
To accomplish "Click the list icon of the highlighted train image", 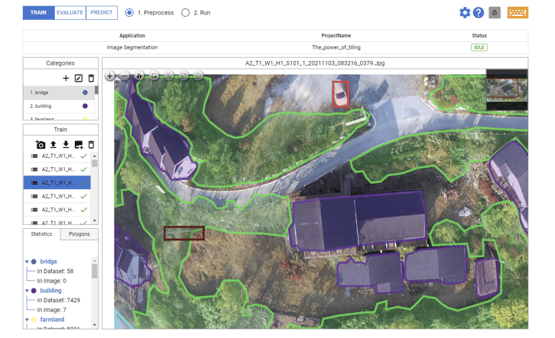I will pos(34,183).
